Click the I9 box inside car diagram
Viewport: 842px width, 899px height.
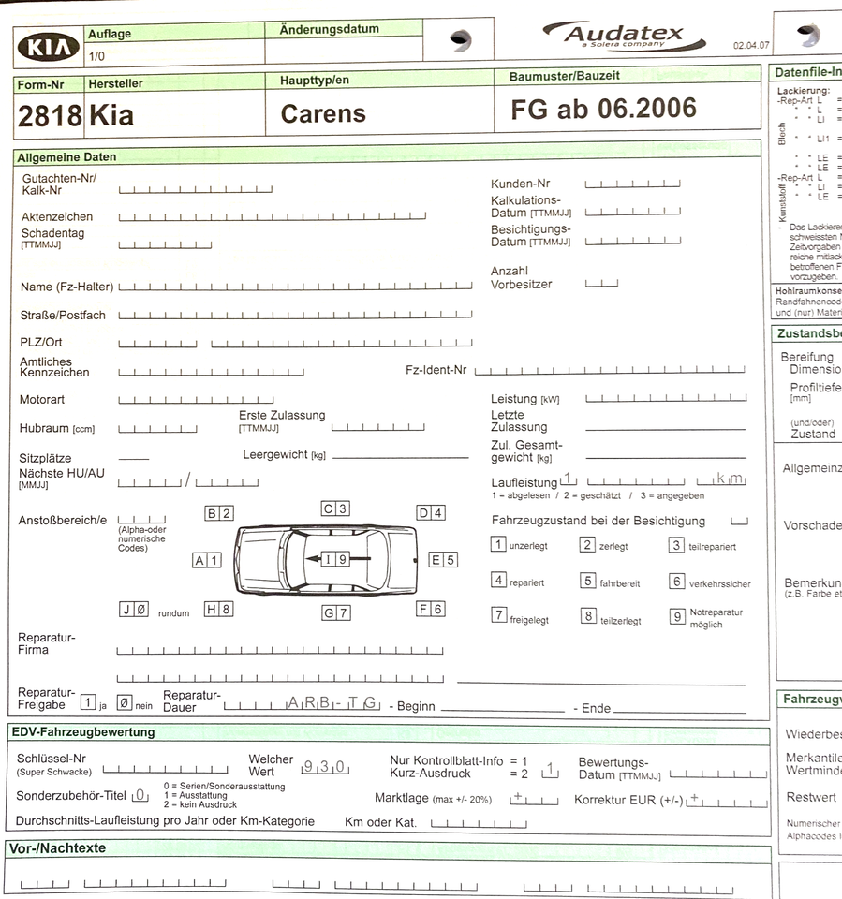click(335, 559)
